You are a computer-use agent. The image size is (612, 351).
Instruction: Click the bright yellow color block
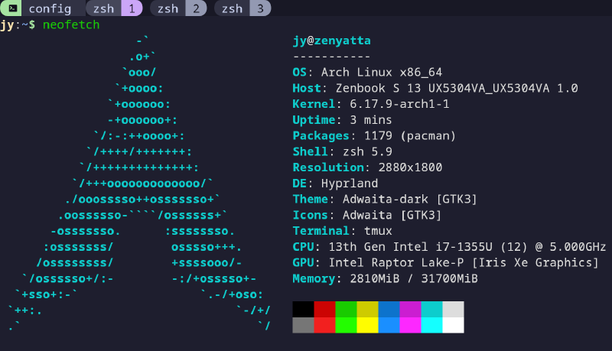pyautogui.click(x=368, y=325)
